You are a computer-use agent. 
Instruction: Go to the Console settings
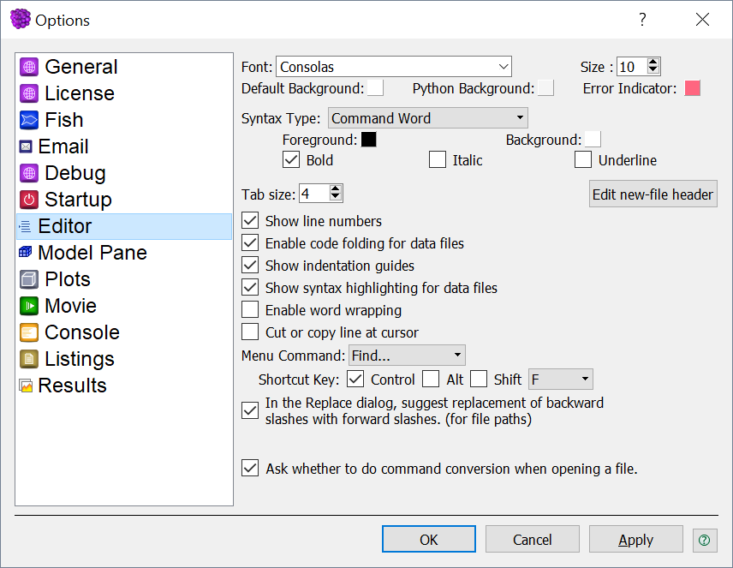(x=124, y=332)
